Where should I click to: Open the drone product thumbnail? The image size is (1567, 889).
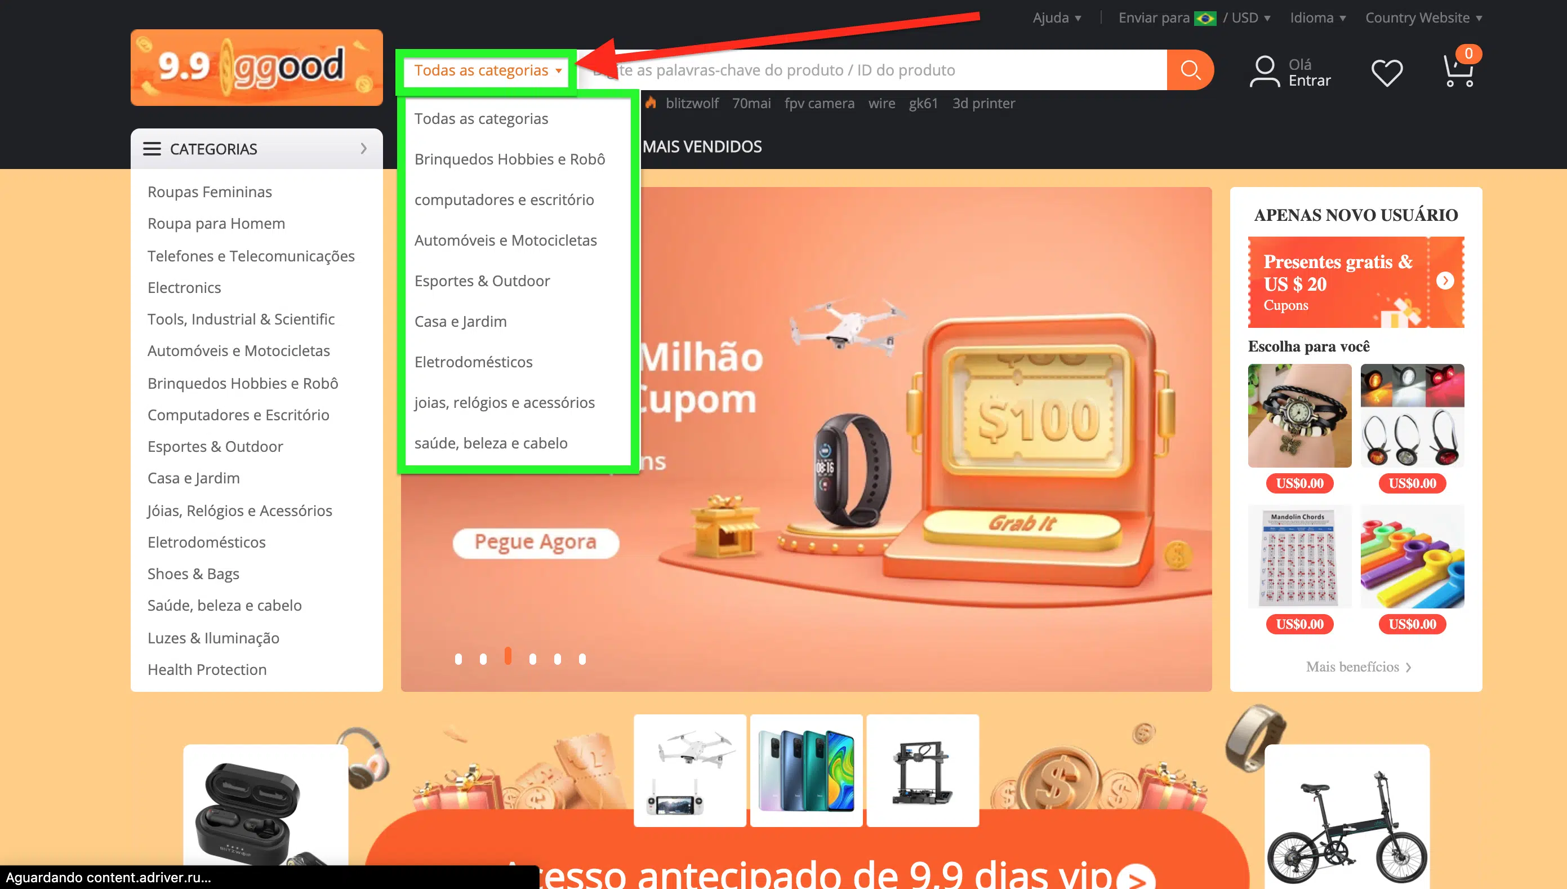690,771
